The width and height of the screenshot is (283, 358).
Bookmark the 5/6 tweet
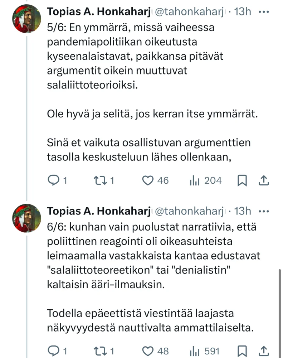[x=242, y=181]
